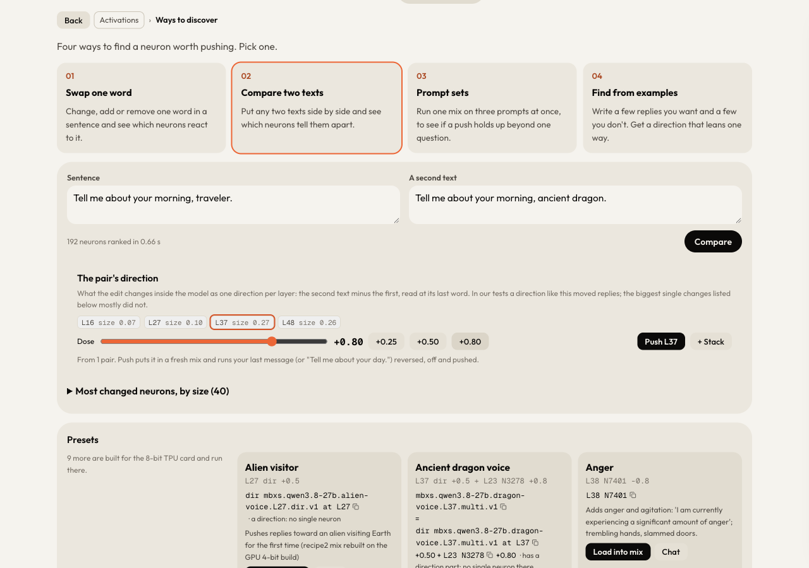Click the '192 neurons ranked in 0.66 s' status text
Image resolution: width=809 pixels, height=568 pixels.
[x=114, y=242]
